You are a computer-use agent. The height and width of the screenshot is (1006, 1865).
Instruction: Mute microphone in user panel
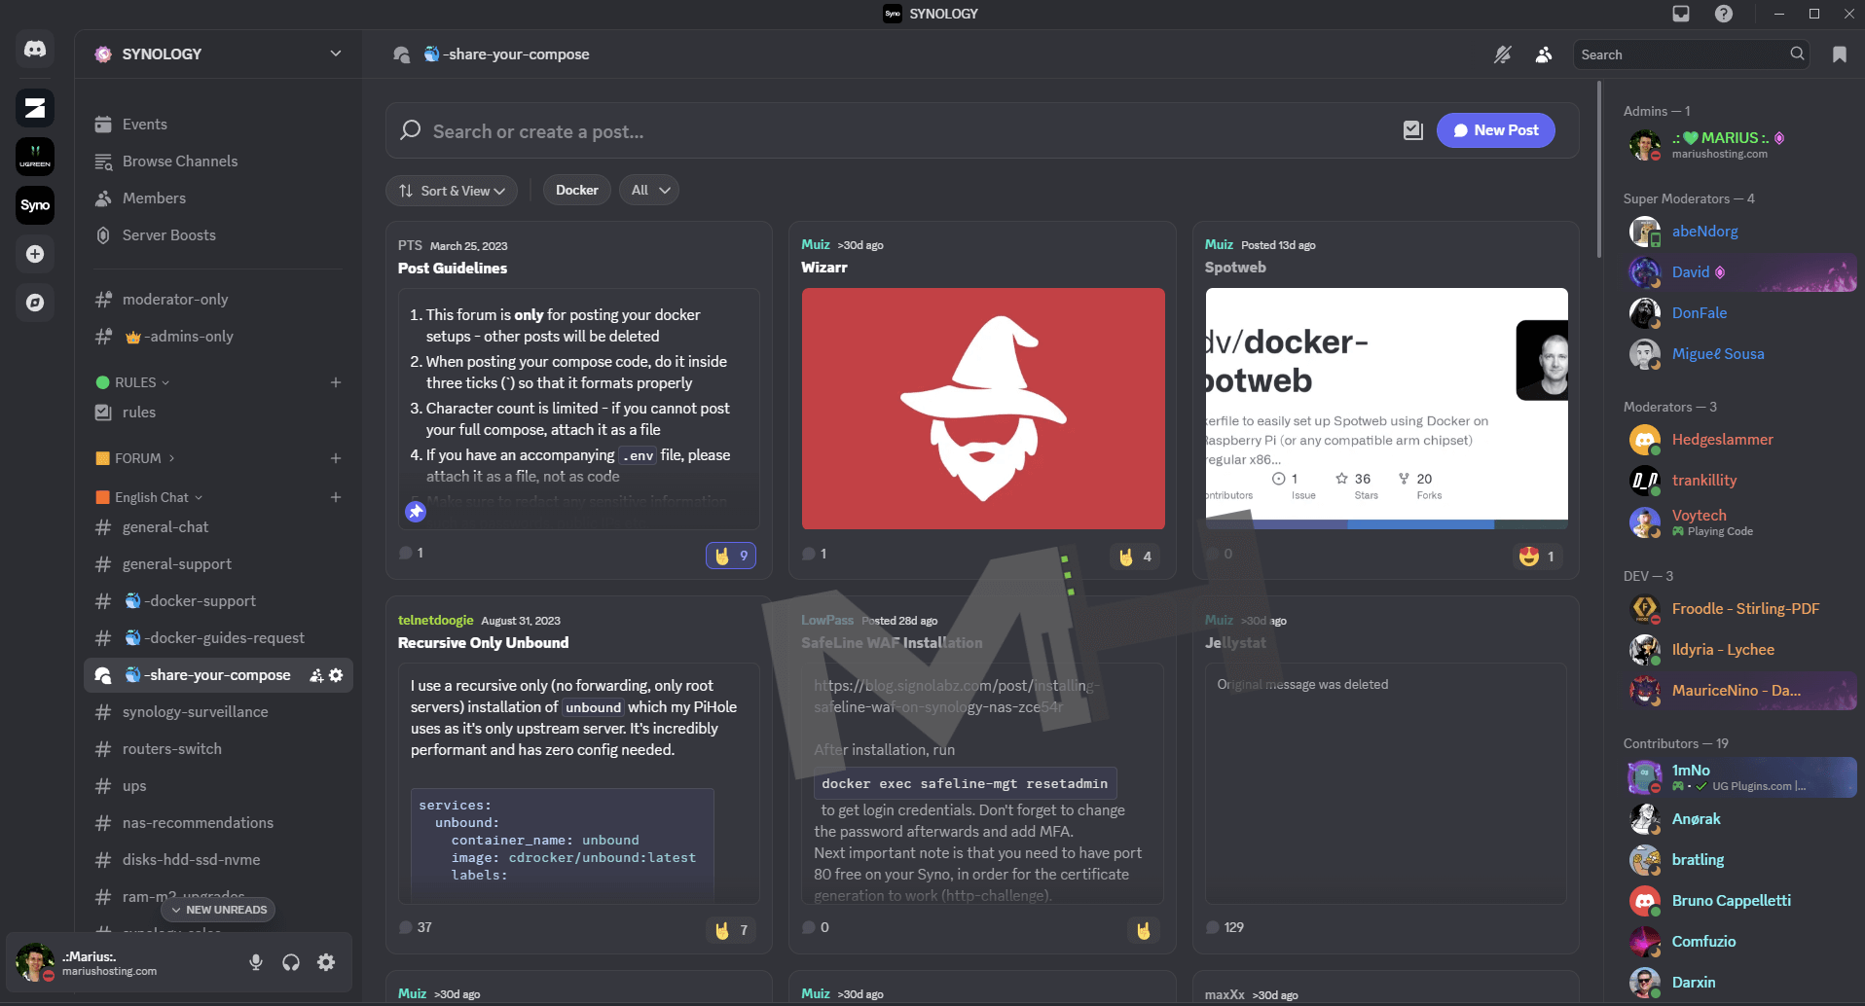(256, 962)
